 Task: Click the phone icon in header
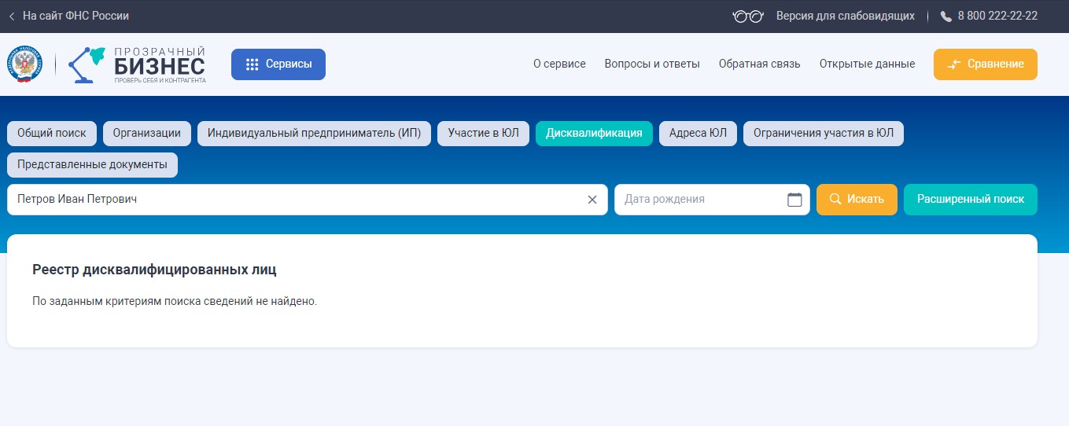point(946,17)
